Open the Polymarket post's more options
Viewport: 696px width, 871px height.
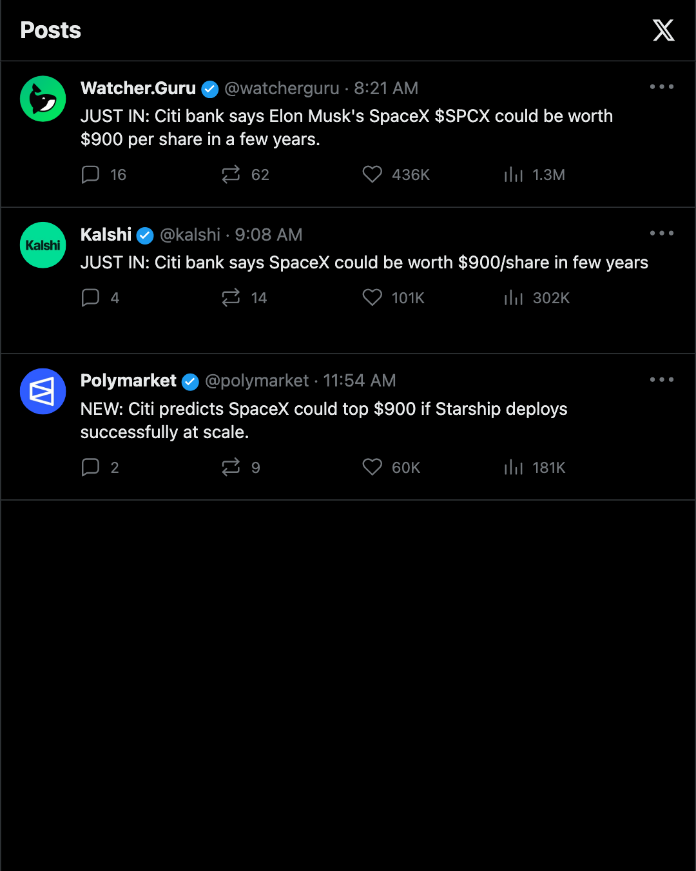coord(662,379)
